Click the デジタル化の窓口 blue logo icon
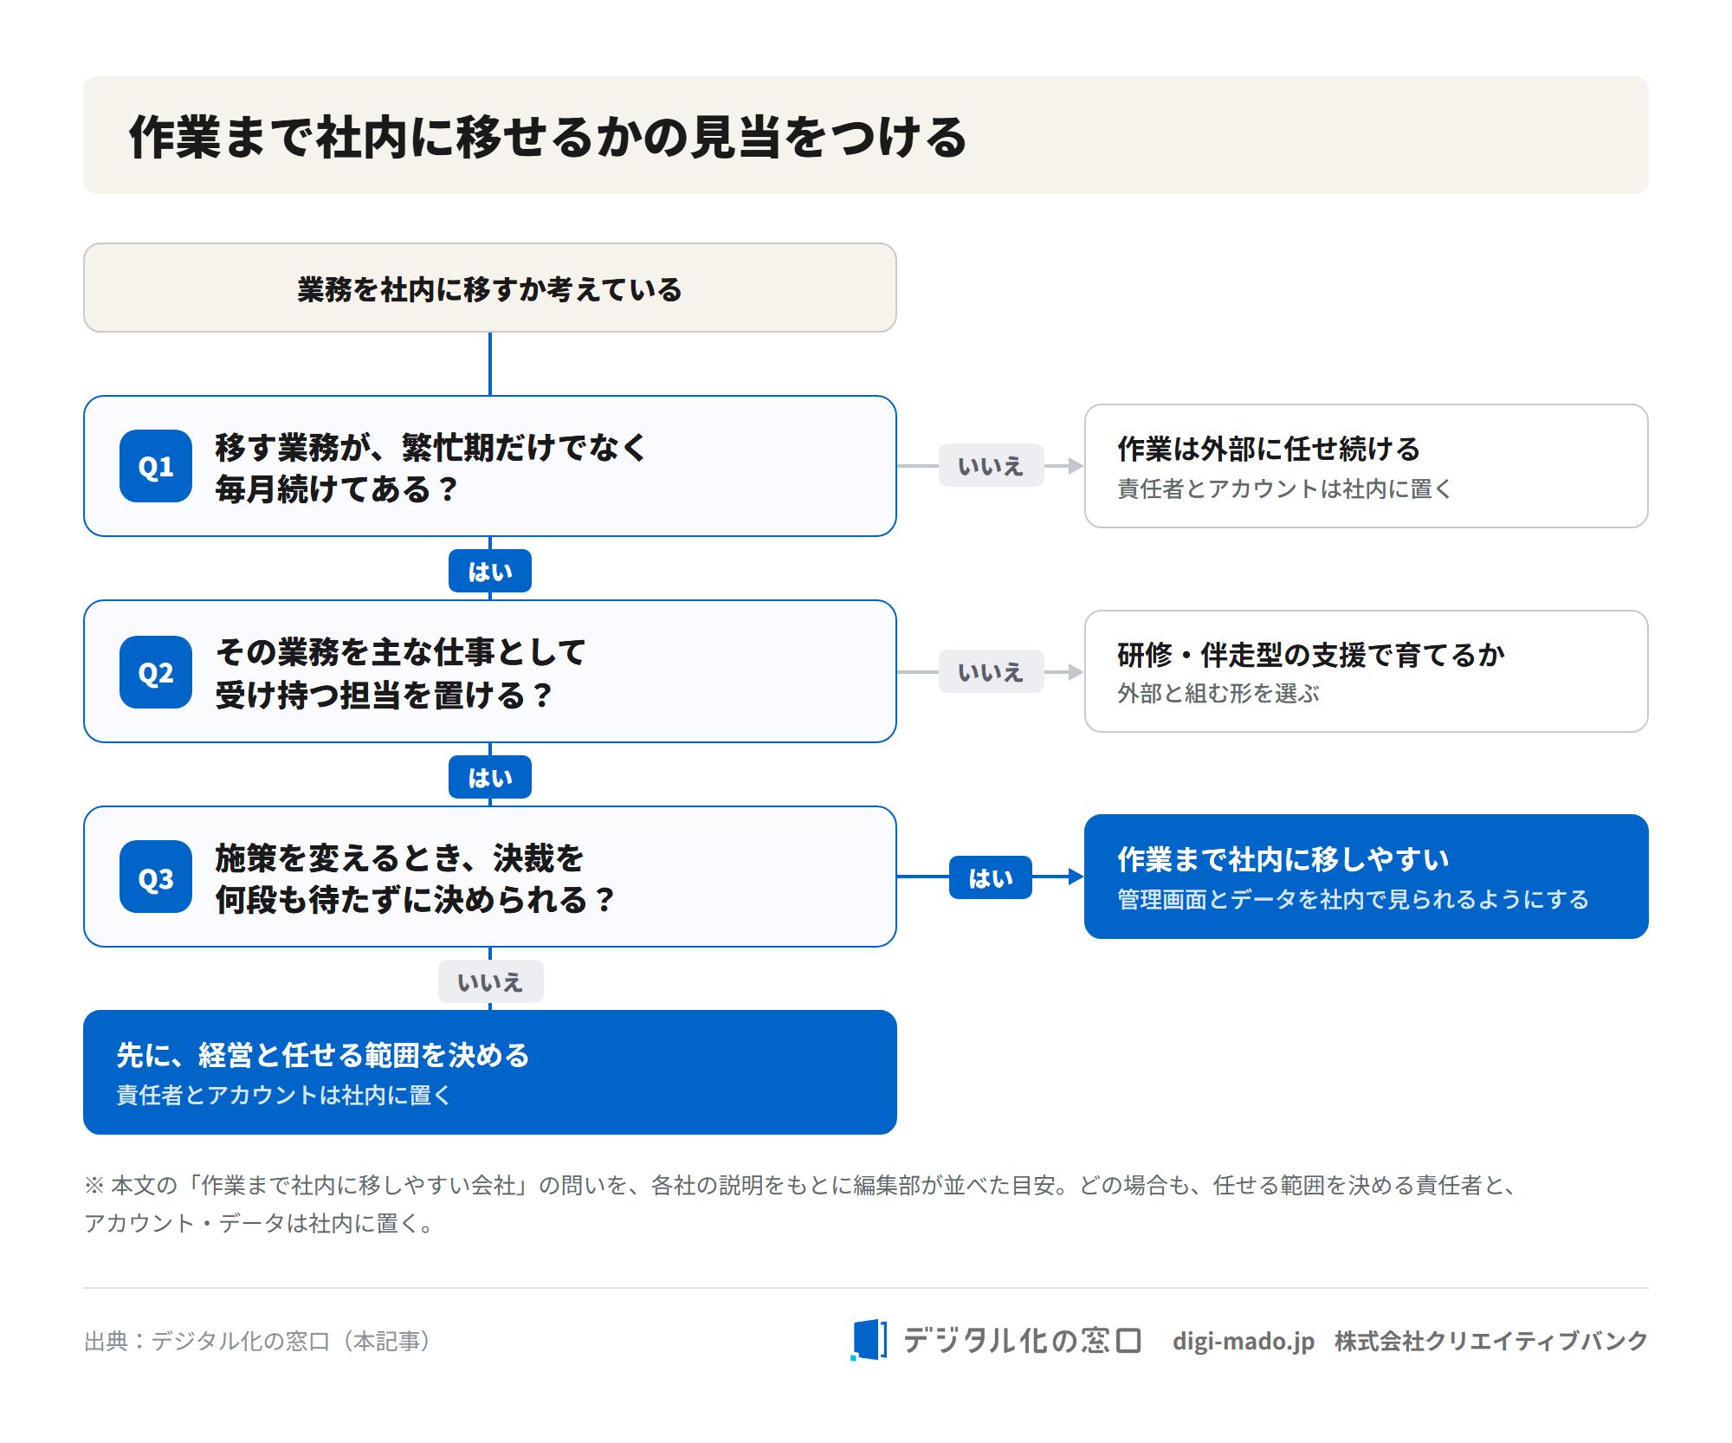 [x=869, y=1340]
